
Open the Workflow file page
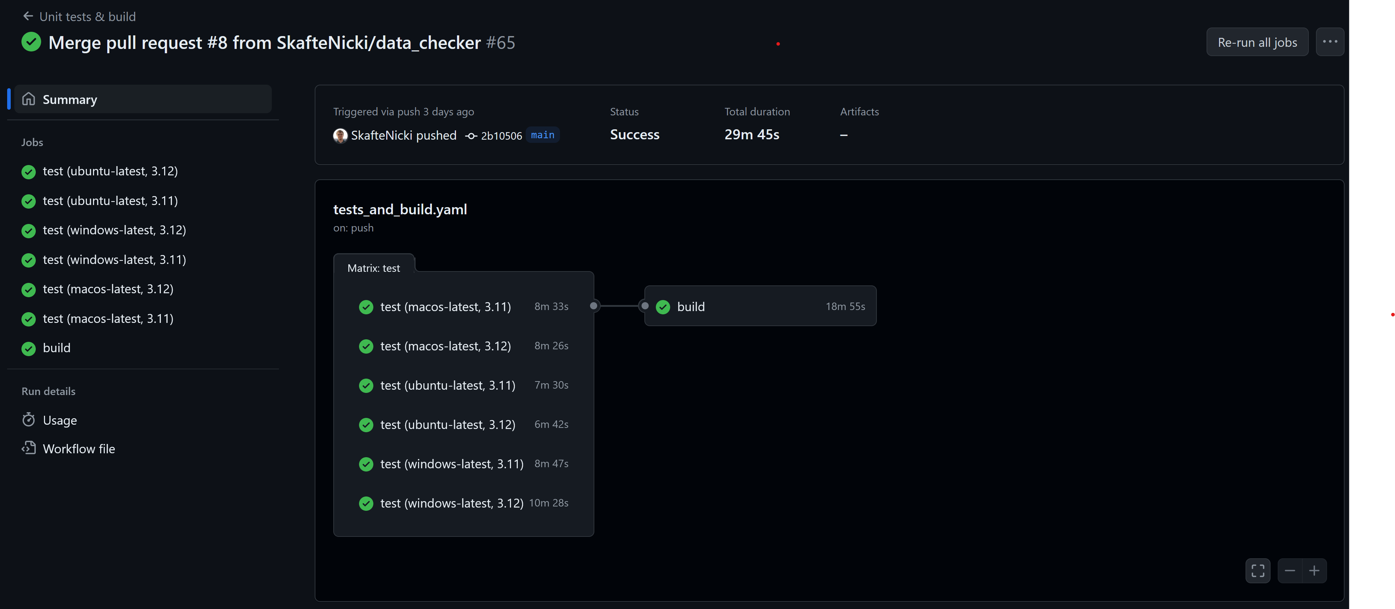(x=79, y=448)
